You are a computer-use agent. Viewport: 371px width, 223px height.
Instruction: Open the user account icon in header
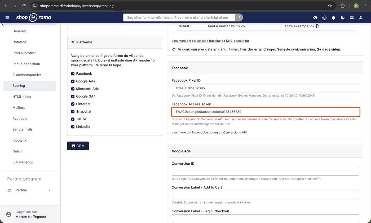(361, 18)
